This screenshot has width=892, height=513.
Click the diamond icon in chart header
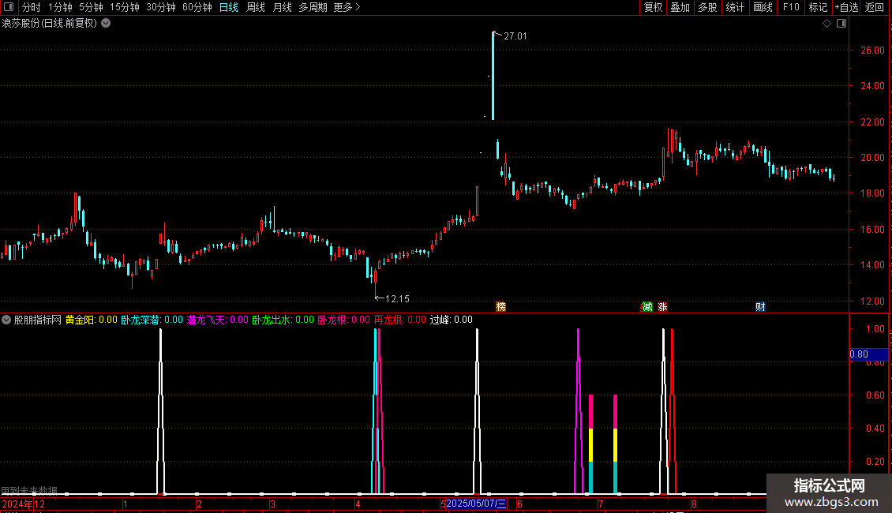(827, 24)
